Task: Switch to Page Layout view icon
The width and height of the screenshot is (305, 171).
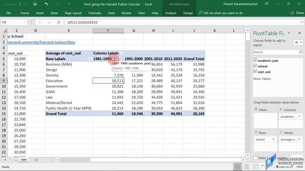Action: pyautogui.click(x=247, y=167)
